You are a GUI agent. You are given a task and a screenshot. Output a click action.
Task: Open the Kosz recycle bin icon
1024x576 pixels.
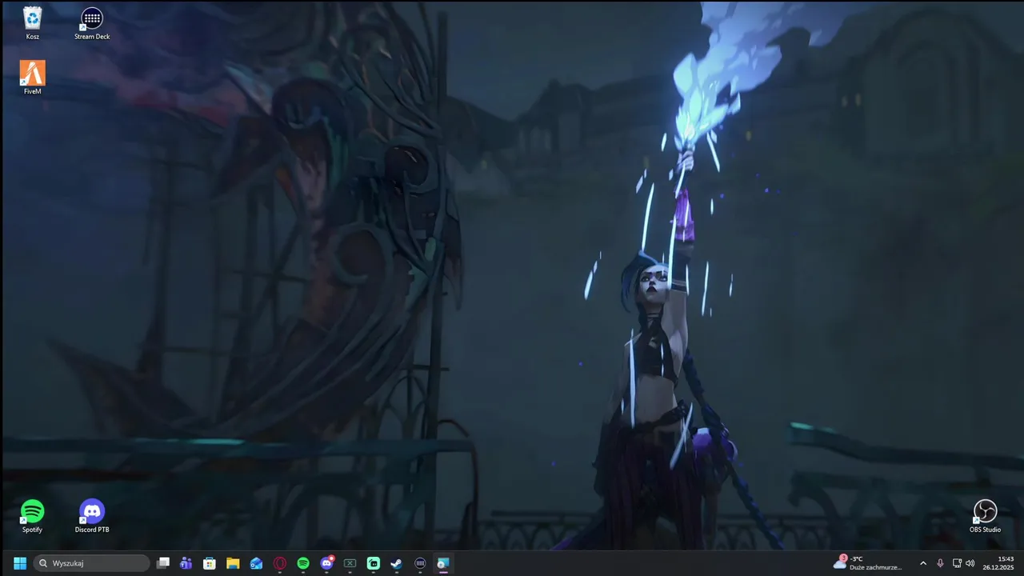[x=32, y=23]
